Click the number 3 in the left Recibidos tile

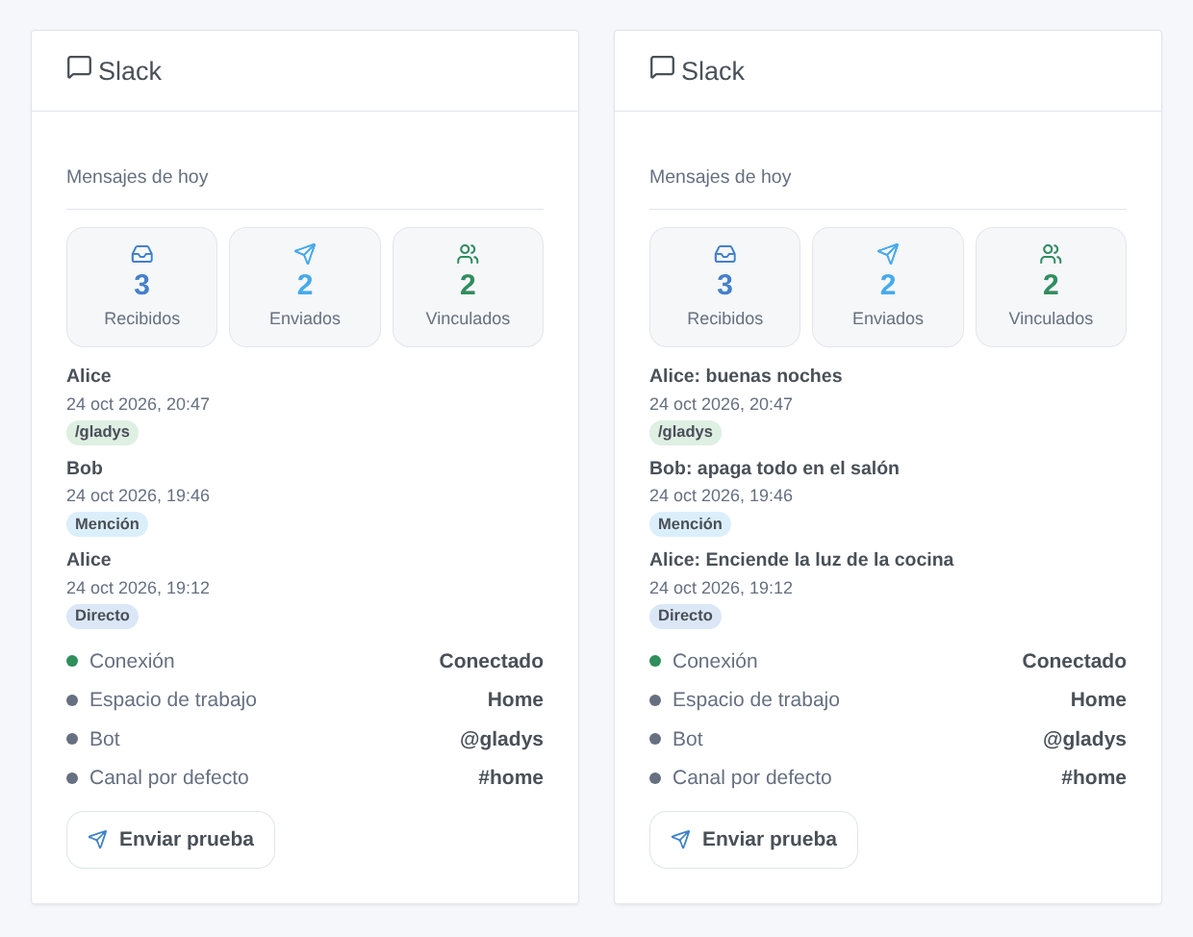(x=142, y=285)
